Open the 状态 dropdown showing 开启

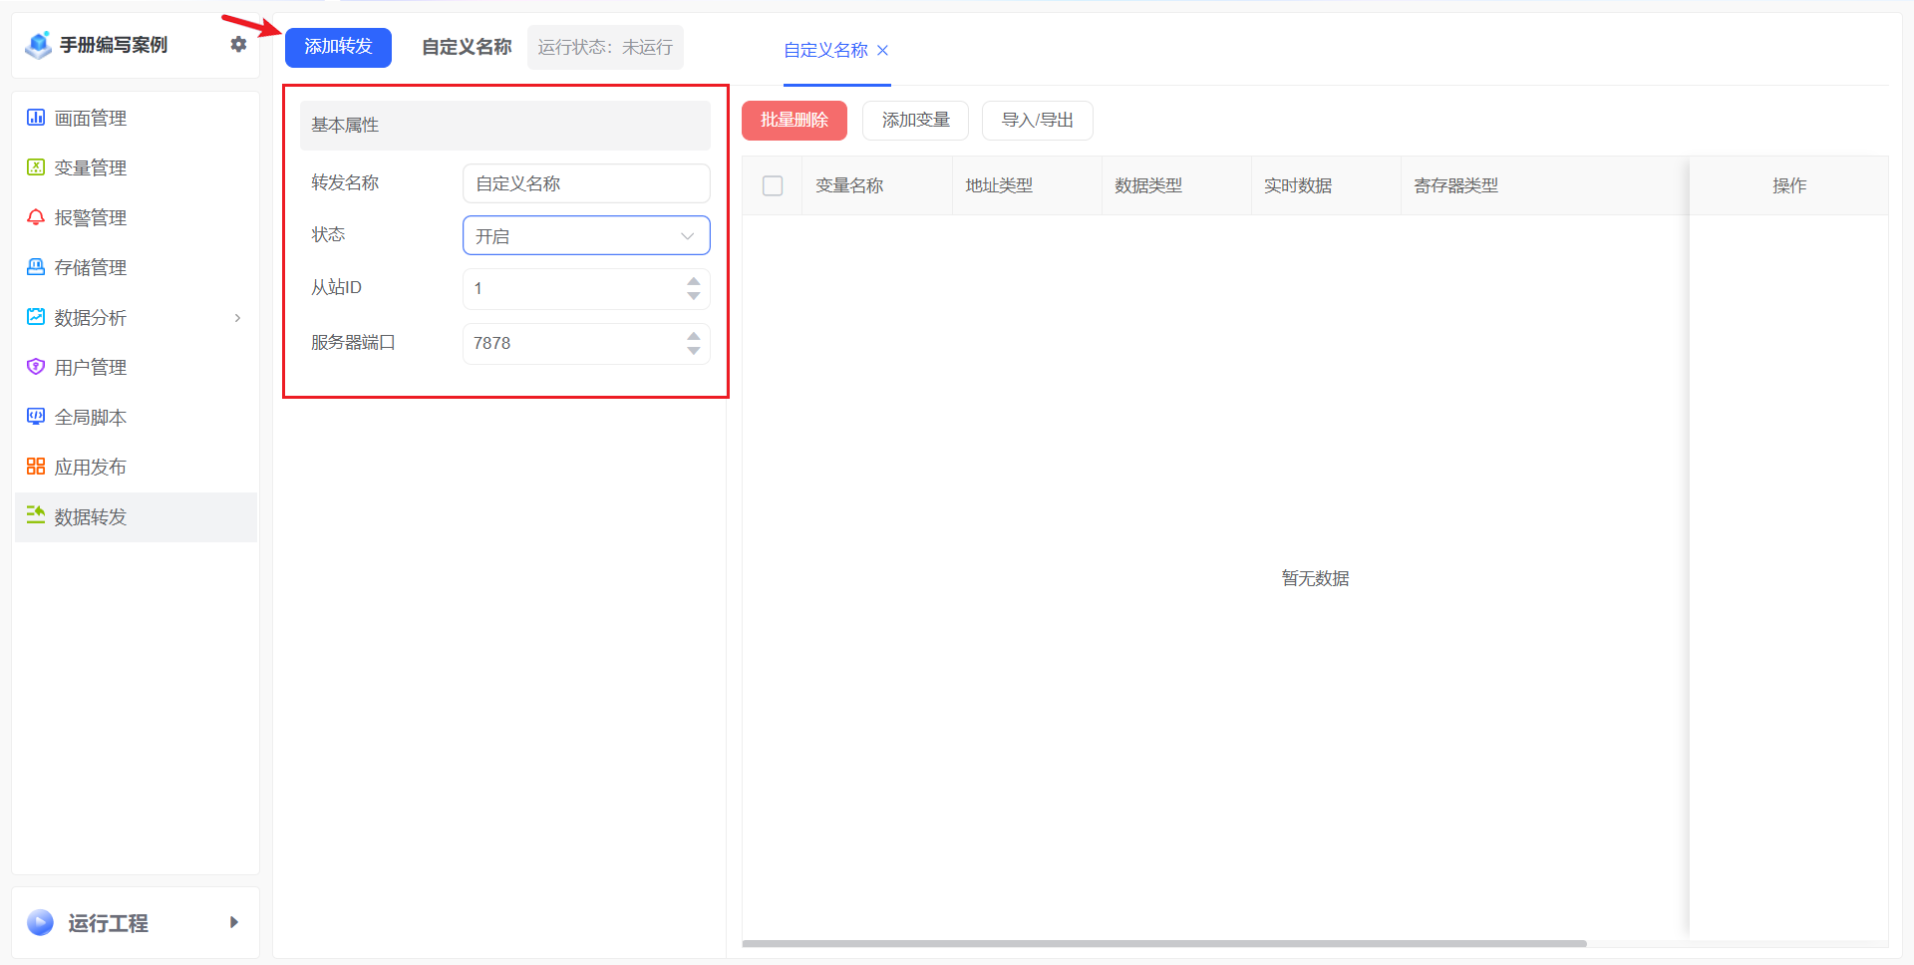tap(586, 236)
